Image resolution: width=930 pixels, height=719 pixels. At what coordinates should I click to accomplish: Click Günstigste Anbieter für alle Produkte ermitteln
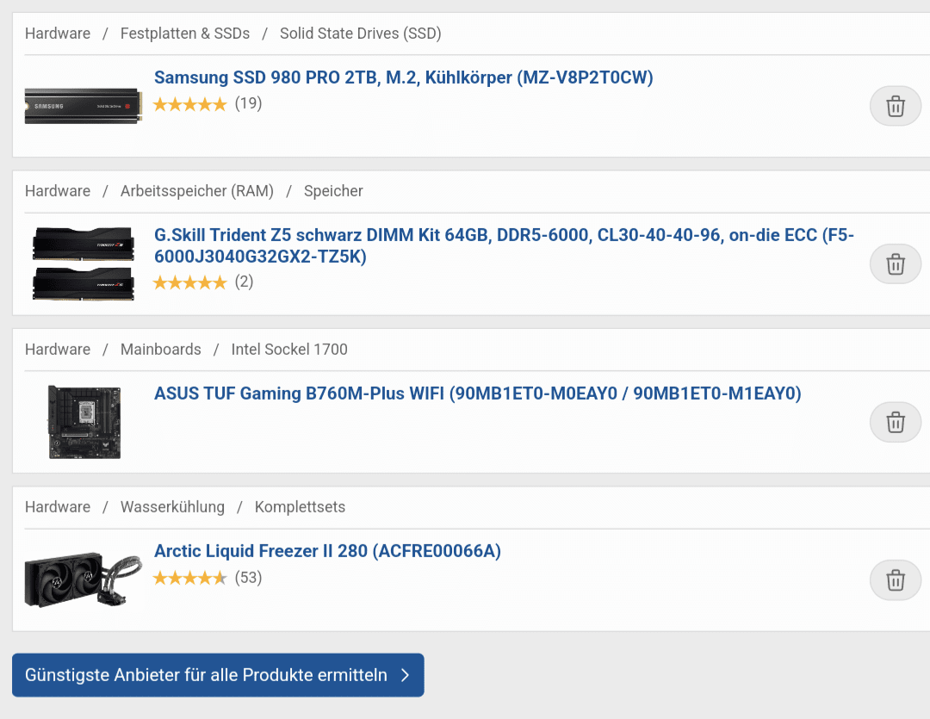[x=218, y=675]
